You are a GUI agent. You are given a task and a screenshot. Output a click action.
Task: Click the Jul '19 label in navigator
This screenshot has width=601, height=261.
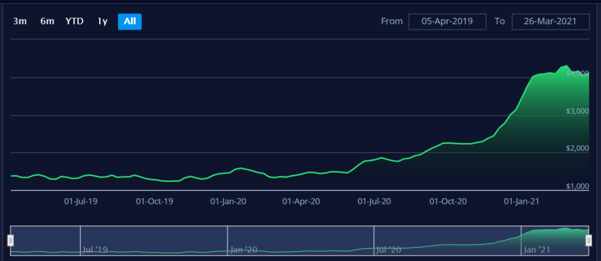tap(95, 250)
